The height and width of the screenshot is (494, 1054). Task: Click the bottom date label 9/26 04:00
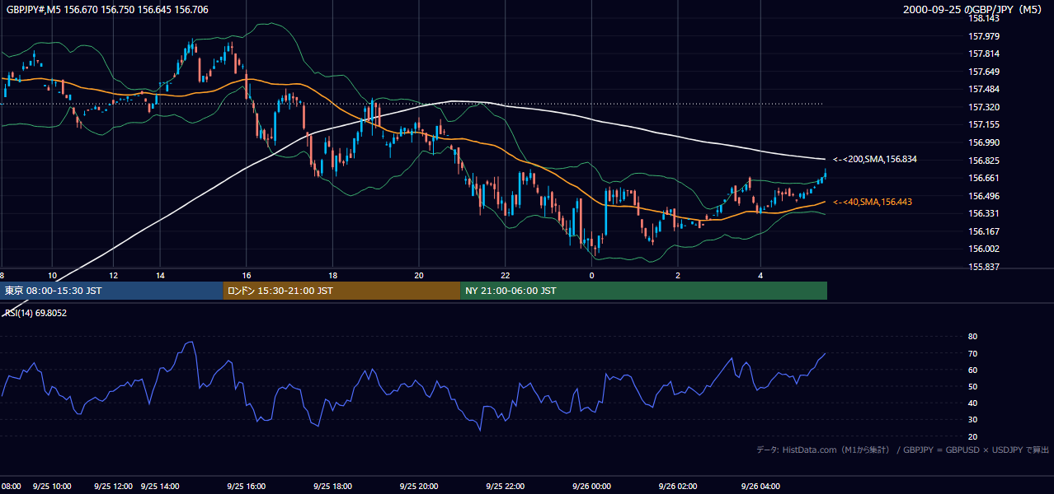pyautogui.click(x=761, y=487)
